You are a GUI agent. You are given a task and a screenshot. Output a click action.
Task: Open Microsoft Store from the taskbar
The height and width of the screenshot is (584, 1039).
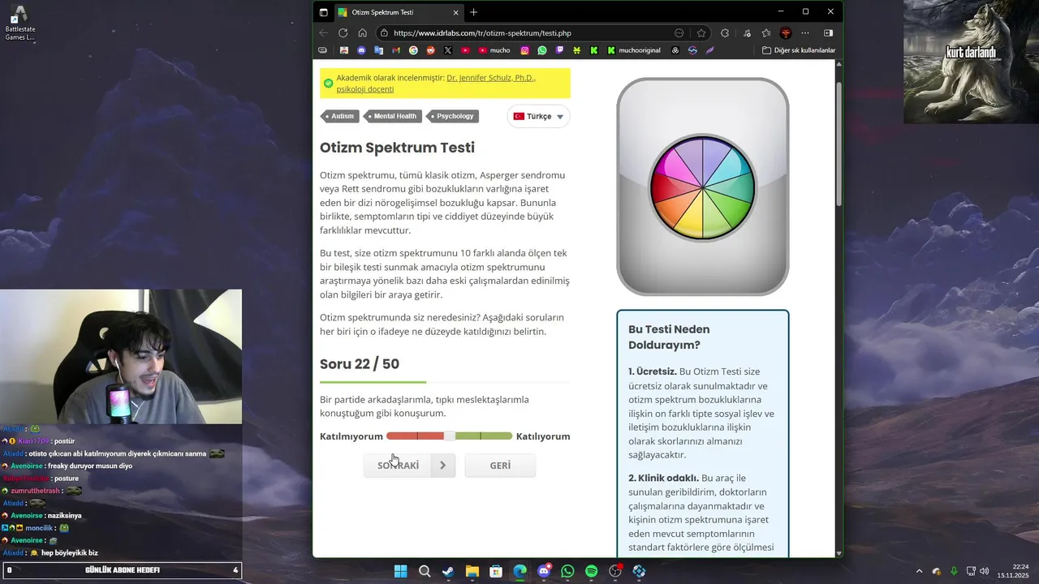click(x=496, y=571)
